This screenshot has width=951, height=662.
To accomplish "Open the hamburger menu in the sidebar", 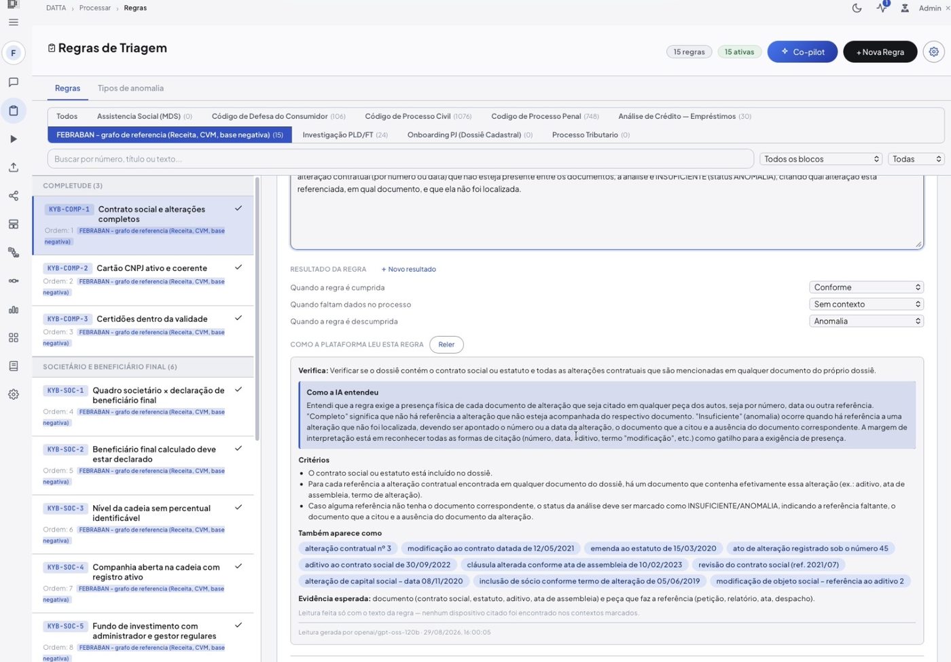I will point(13,22).
